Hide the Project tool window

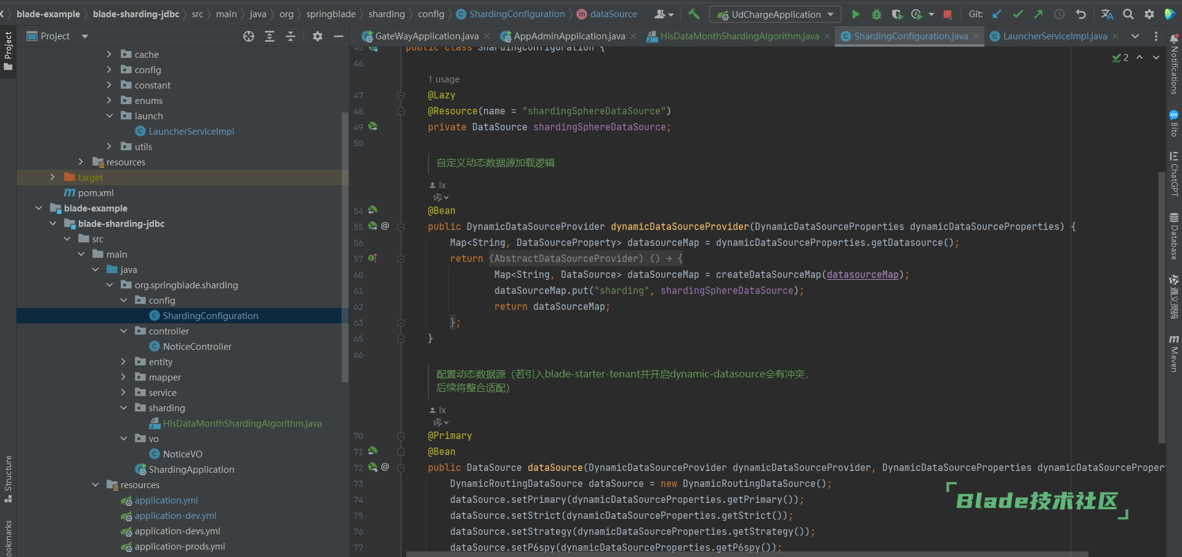(339, 36)
